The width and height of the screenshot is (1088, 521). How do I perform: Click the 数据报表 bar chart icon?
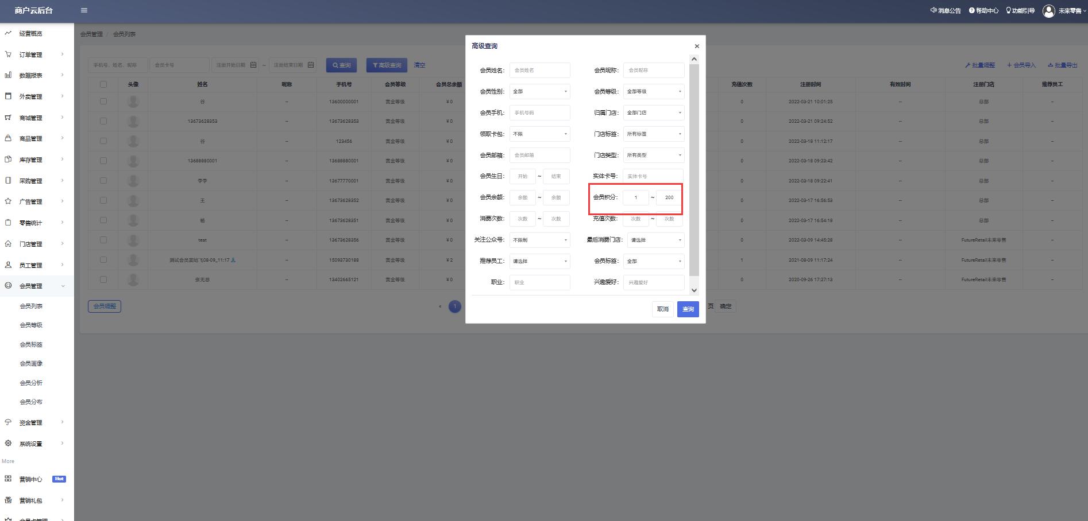click(x=8, y=75)
